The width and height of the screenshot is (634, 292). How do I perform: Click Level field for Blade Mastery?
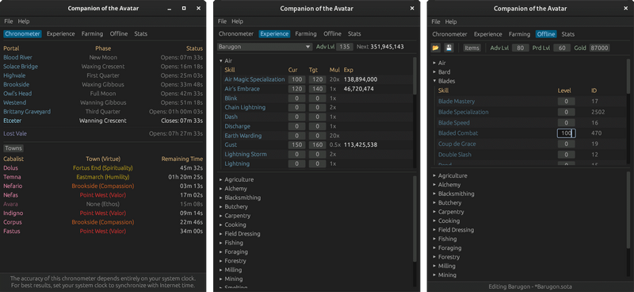click(x=566, y=102)
